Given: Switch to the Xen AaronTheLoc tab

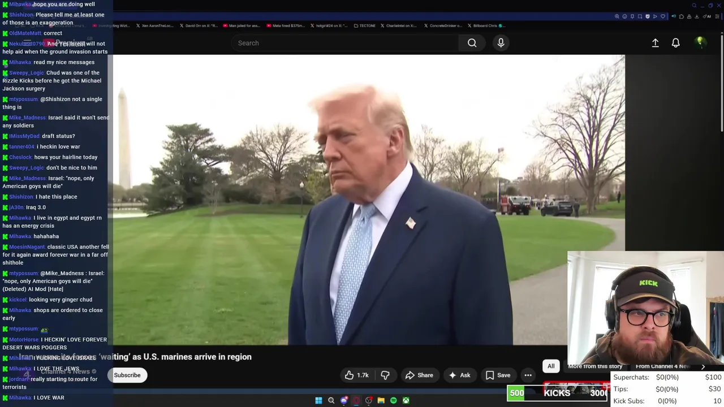Looking at the screenshot, I should click(x=154, y=25).
